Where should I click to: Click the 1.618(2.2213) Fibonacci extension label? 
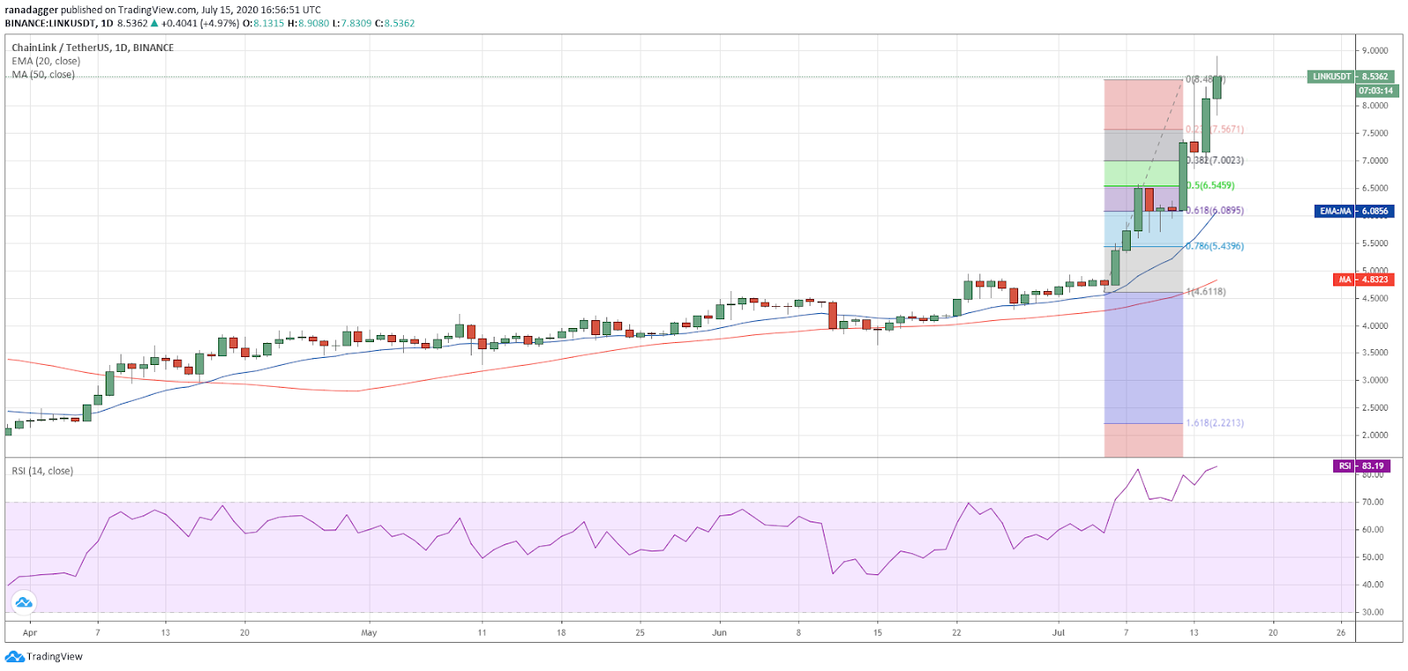(x=1214, y=423)
